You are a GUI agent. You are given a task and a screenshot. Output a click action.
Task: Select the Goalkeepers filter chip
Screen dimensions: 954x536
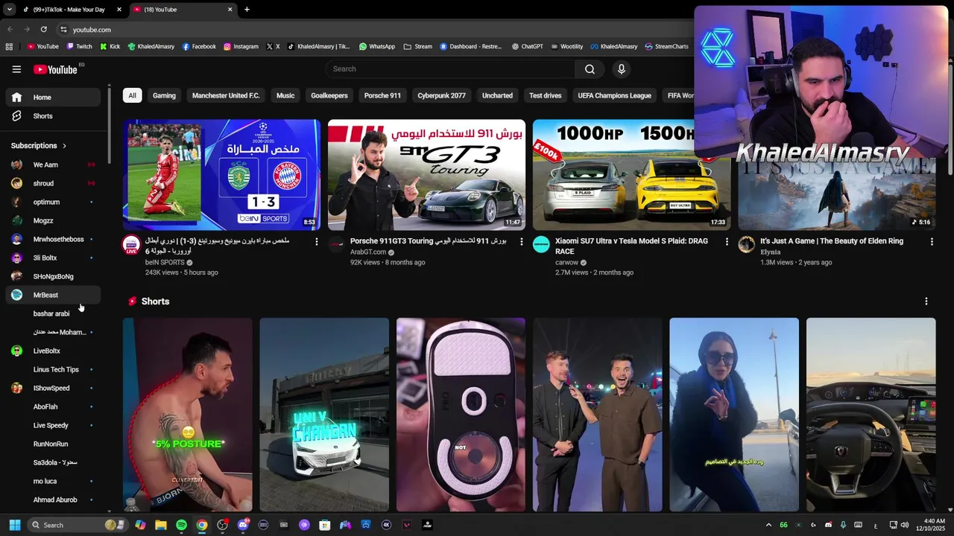click(329, 95)
